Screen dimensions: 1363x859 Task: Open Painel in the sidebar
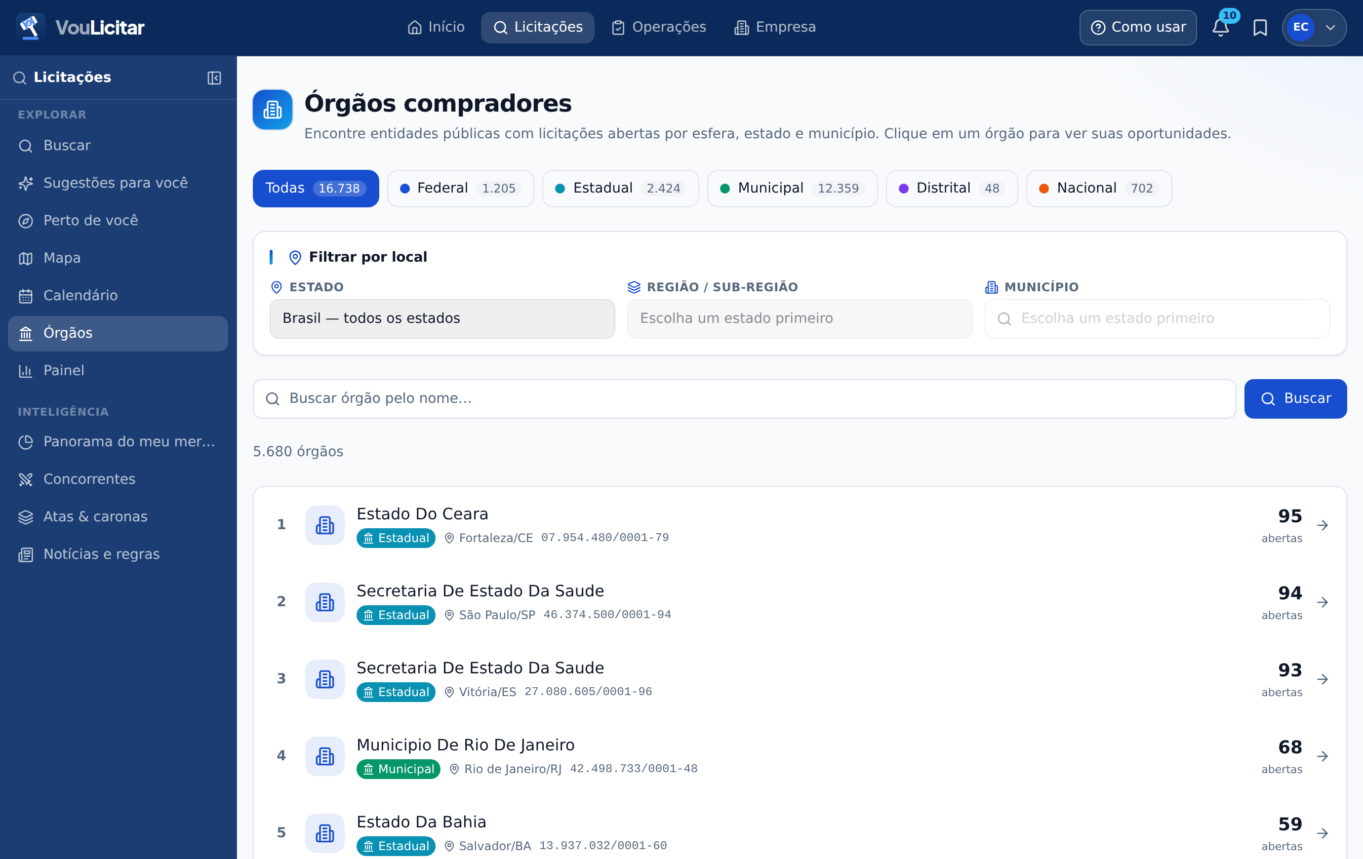click(118, 370)
